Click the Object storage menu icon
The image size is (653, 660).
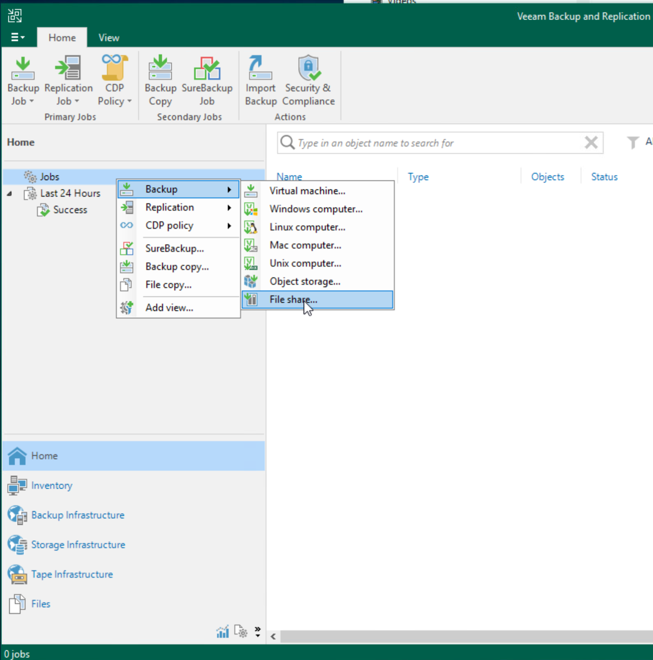tap(251, 281)
